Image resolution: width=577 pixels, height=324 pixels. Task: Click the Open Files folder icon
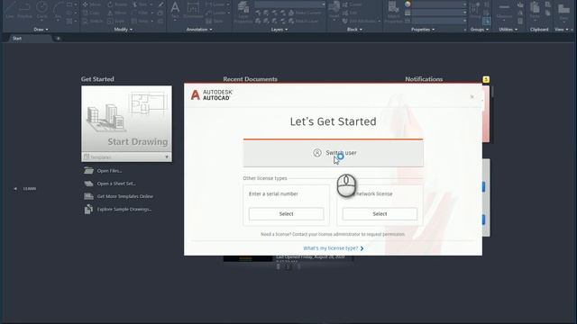click(88, 170)
